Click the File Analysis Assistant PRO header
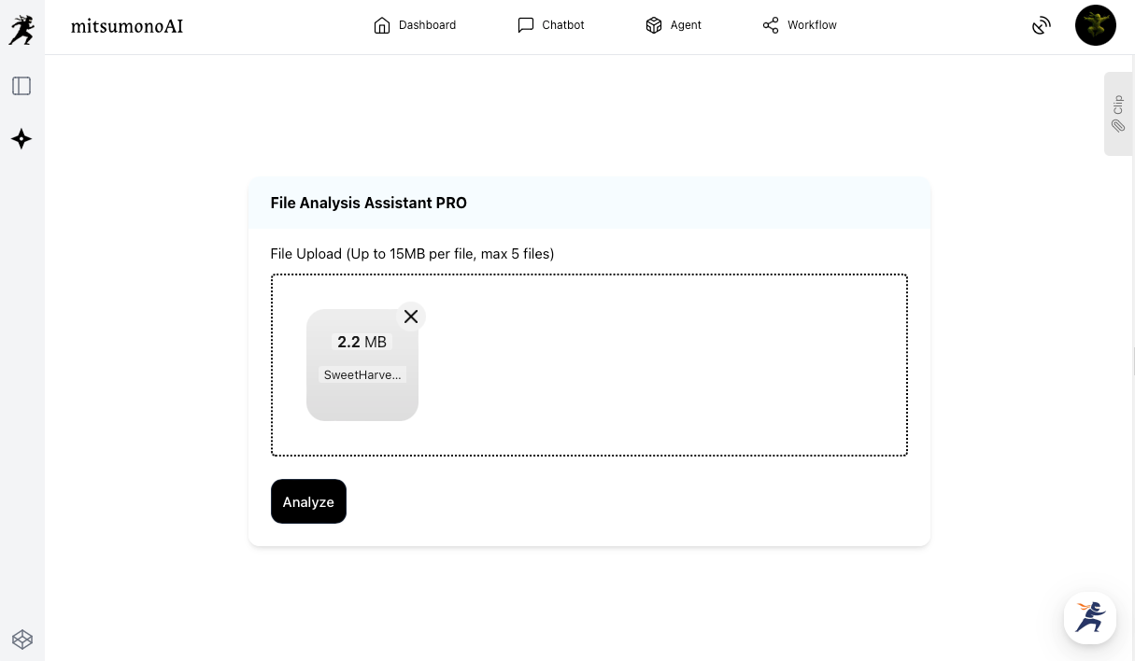1135x661 pixels. [x=368, y=203]
